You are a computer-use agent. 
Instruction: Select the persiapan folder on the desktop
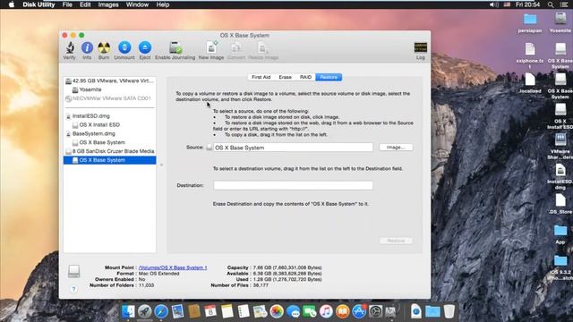pyautogui.click(x=530, y=22)
